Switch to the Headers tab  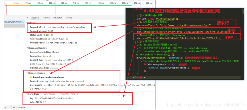[x=35, y=18]
